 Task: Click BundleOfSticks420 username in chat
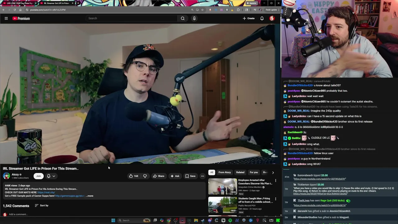click(x=300, y=85)
